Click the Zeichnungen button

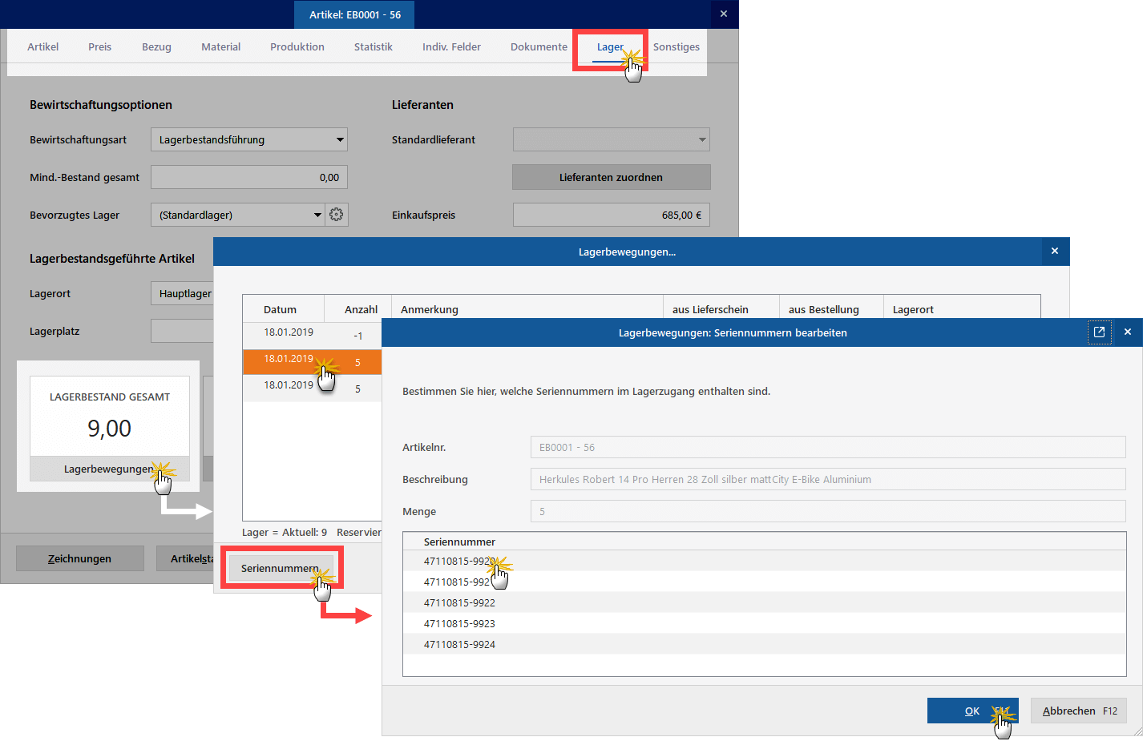(80, 558)
